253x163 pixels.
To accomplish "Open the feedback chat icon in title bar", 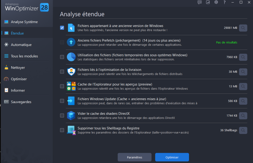I will tap(200, 2).
